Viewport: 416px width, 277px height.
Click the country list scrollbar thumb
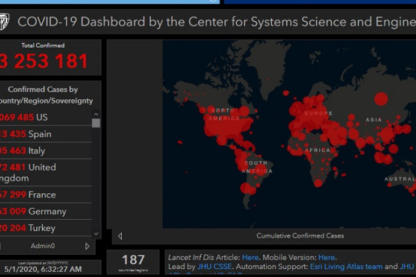pos(96,123)
